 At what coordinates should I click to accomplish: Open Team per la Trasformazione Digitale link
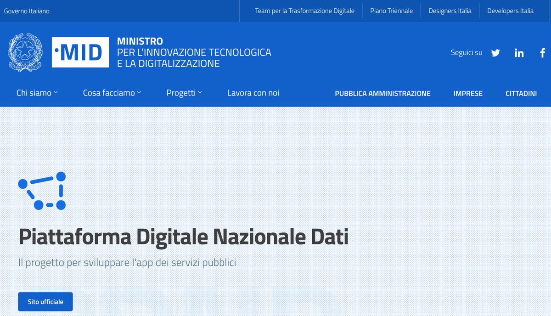[305, 11]
